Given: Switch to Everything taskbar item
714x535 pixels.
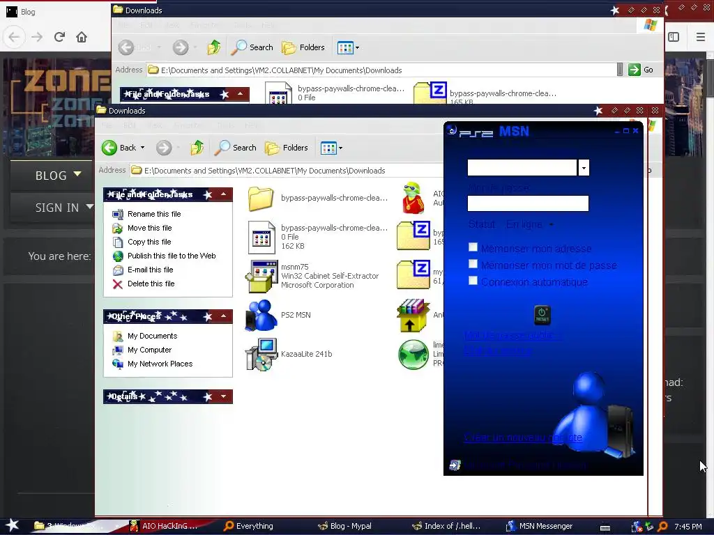Looking at the screenshot, I should (249, 526).
